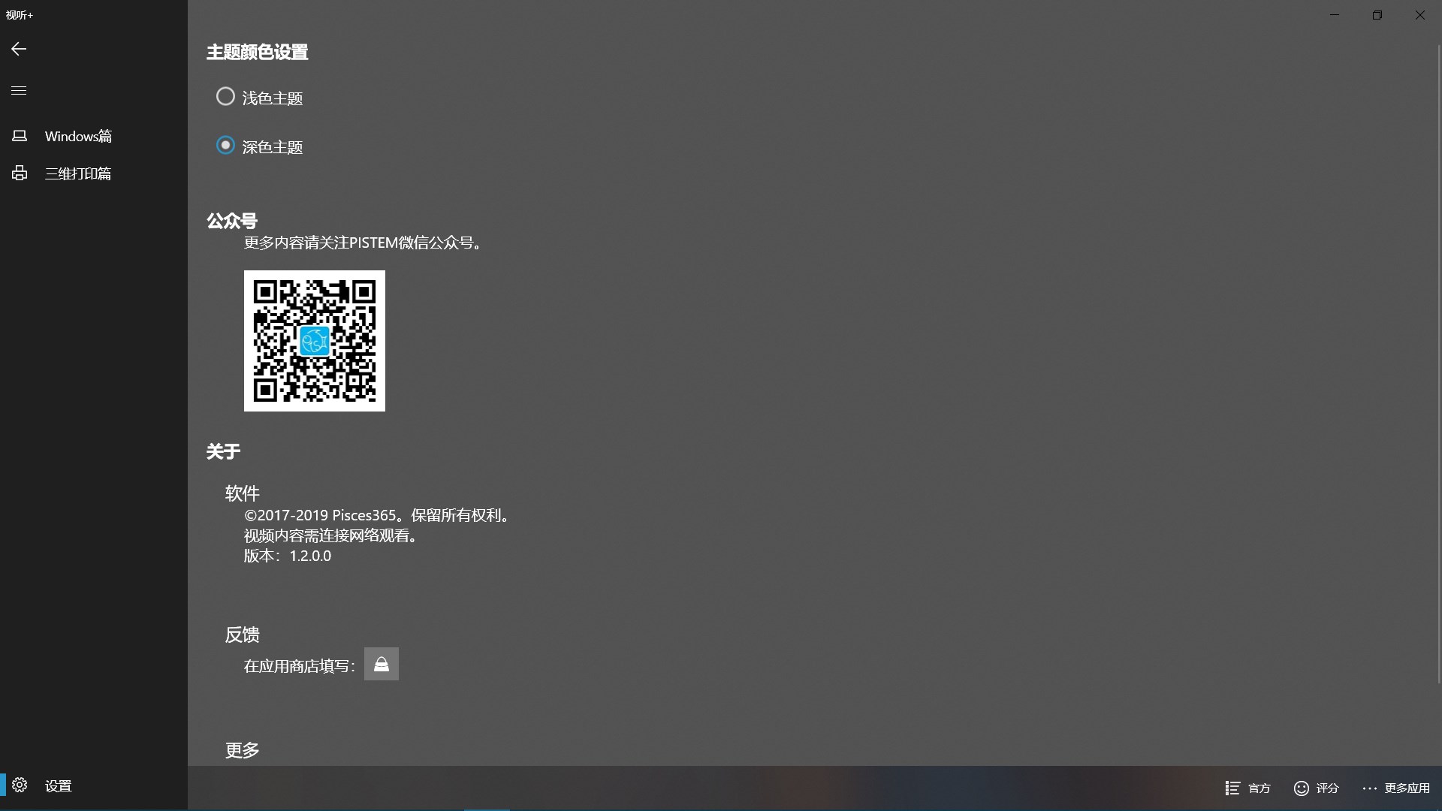This screenshot has width=1442, height=811.
Task: Select the 深色主题 radio button
Action: pyautogui.click(x=225, y=146)
